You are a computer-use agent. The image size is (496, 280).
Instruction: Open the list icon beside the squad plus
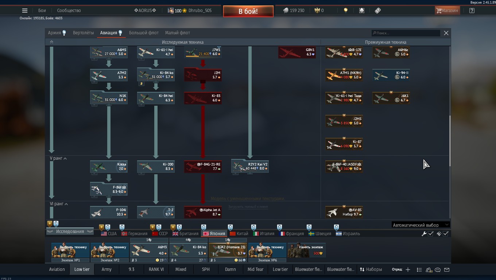(x=419, y=270)
